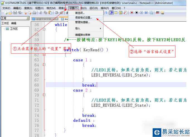
Task: Click the Undo arrow icon
Action: (x=57, y=13)
